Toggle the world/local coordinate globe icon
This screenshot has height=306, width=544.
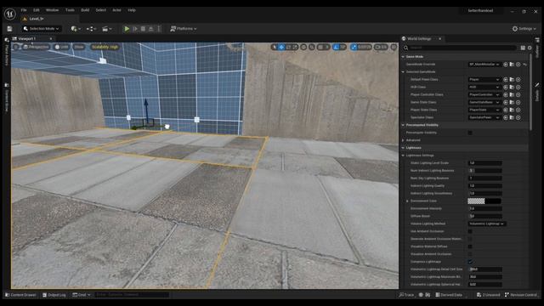click(303, 47)
